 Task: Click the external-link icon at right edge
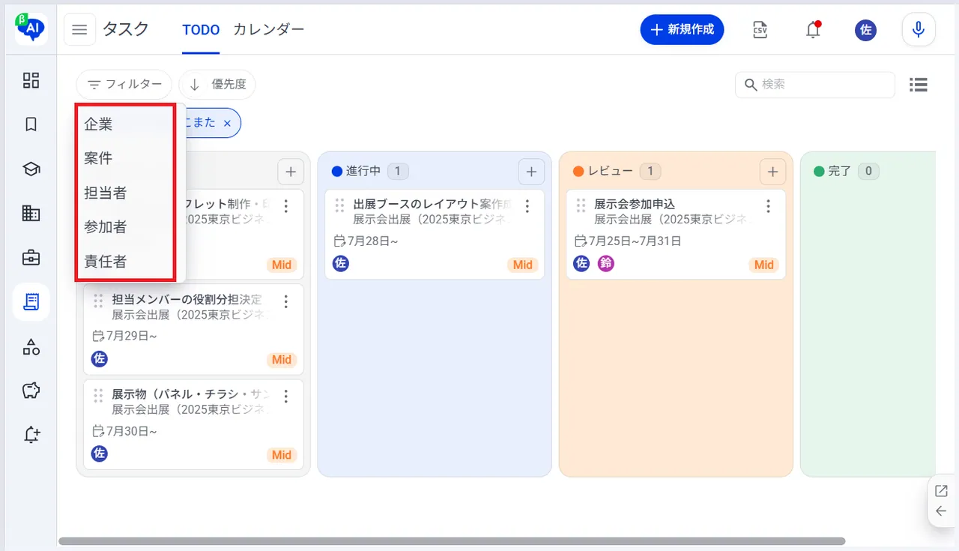[941, 491]
